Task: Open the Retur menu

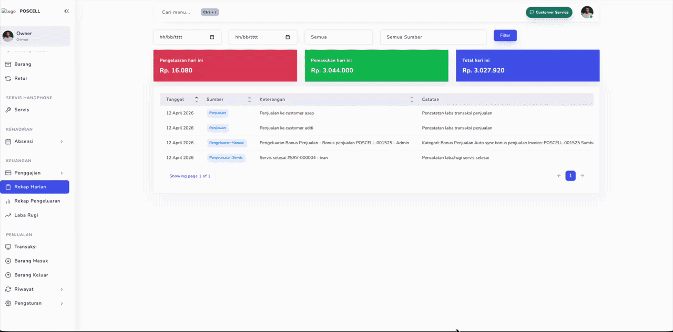Action: tap(35, 79)
